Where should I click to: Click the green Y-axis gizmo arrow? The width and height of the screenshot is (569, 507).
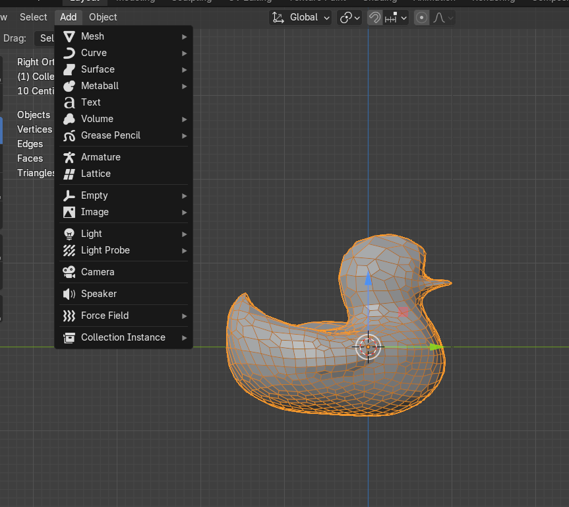(x=436, y=347)
